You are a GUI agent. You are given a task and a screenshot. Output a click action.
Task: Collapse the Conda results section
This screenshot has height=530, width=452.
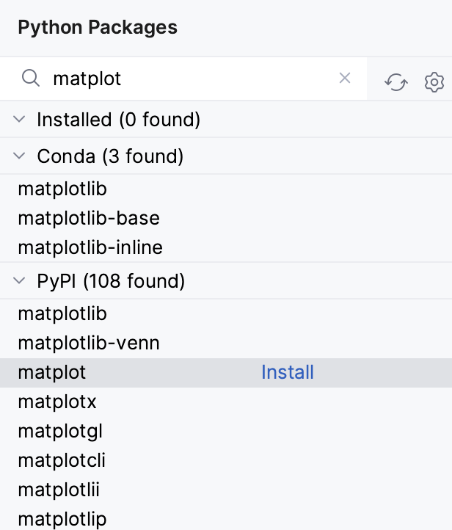pyautogui.click(x=21, y=156)
